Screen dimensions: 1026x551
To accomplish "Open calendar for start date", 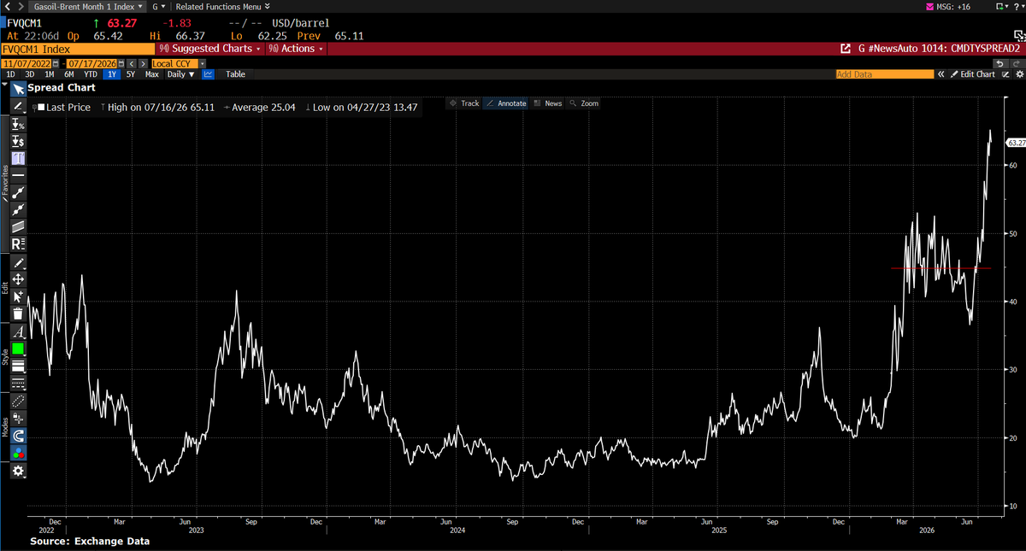I will (x=55, y=63).
